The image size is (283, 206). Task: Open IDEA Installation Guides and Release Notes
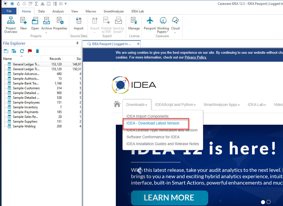[x=163, y=144]
